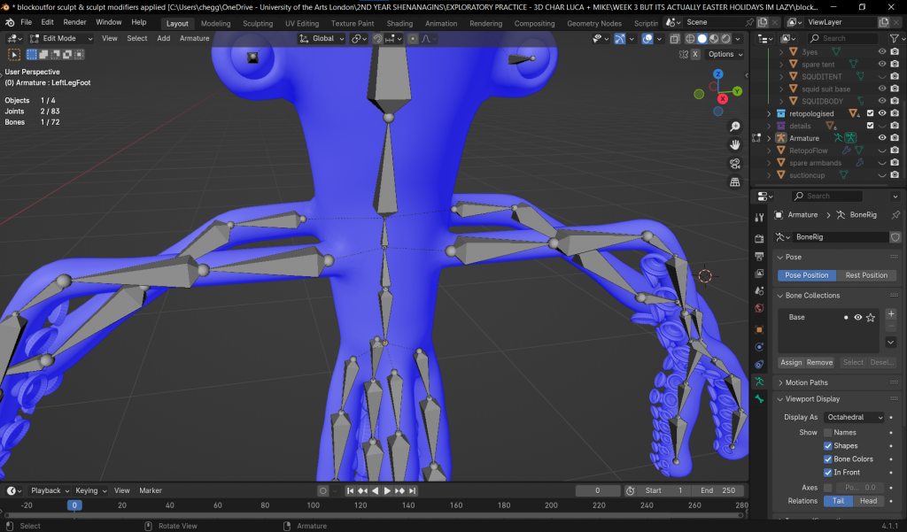Collapse the Bone Collections panel
Viewport: 907px width, 532px height.
780,296
